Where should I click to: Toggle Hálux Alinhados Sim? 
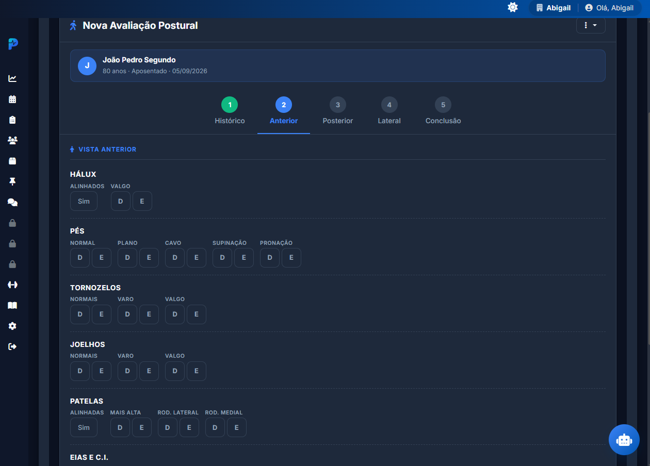pos(84,201)
